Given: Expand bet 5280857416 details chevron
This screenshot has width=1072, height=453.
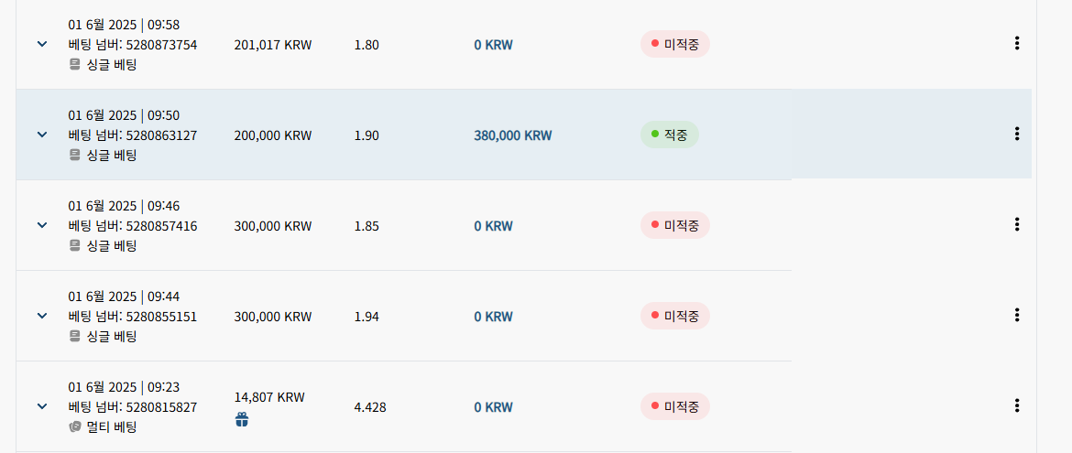Looking at the screenshot, I should (x=42, y=225).
